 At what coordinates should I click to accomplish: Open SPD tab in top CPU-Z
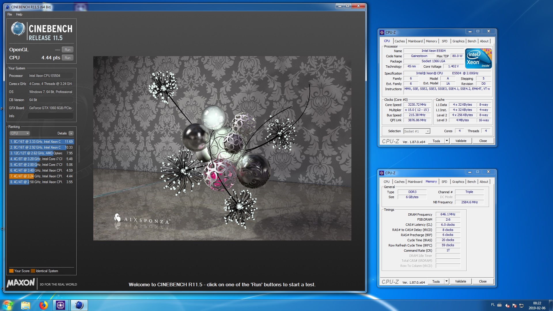(445, 41)
